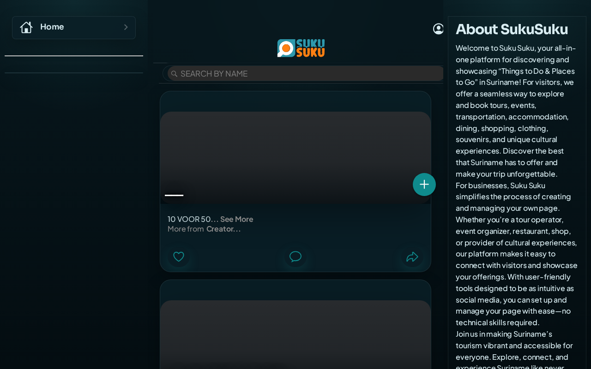591x369 pixels.
Task: Open the user profile account icon
Action: coord(438,29)
